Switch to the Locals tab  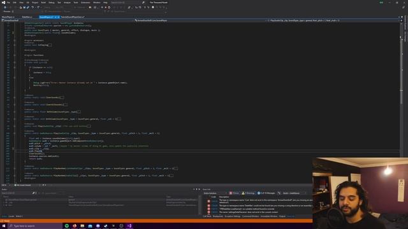11,216
